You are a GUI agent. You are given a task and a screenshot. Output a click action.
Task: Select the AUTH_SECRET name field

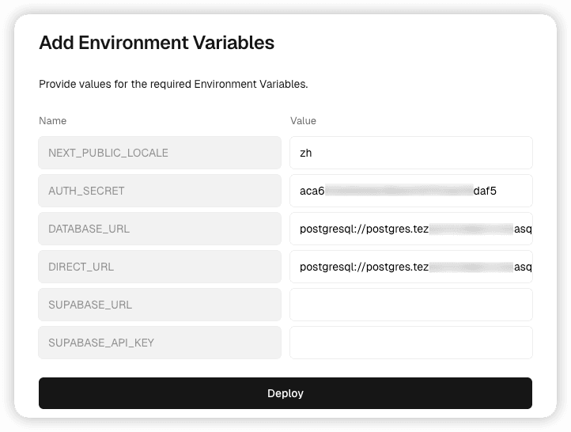pos(159,191)
